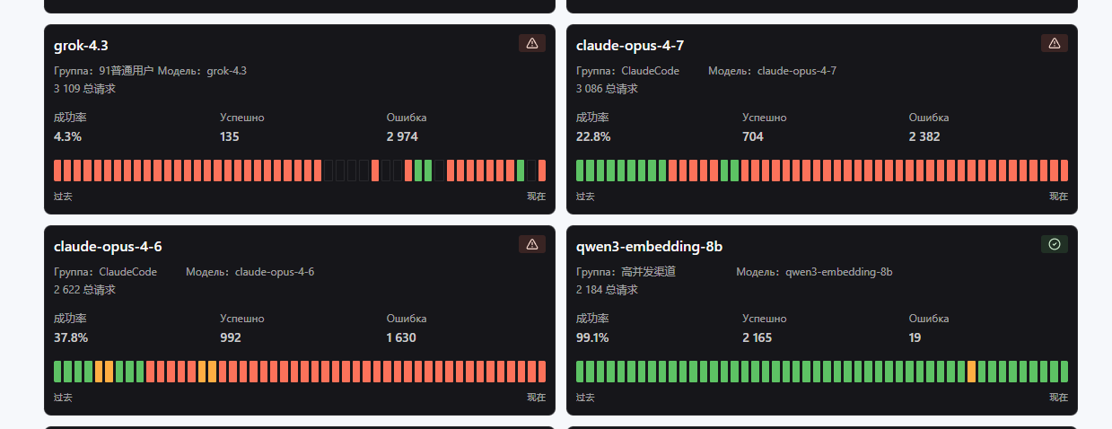Click the 704 successful requests count
The image size is (1112, 429).
(753, 137)
